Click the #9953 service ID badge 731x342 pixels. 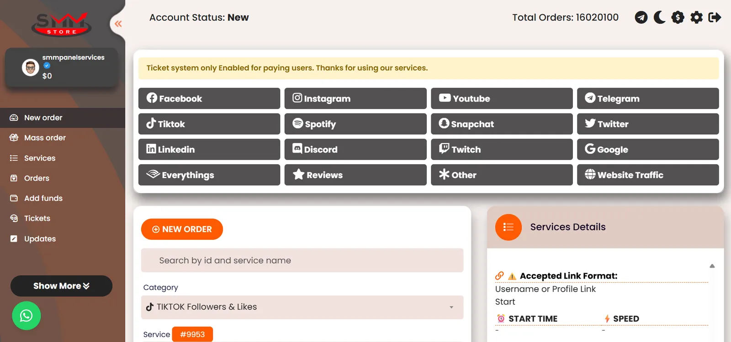(192, 334)
